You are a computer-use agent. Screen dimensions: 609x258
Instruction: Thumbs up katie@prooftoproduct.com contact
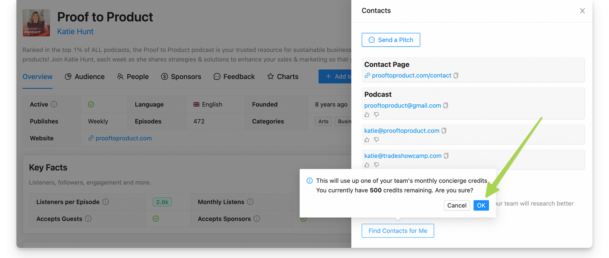pos(367,140)
